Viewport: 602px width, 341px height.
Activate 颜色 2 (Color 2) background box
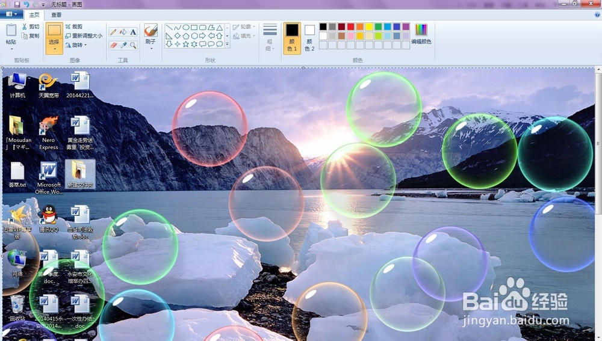click(309, 38)
